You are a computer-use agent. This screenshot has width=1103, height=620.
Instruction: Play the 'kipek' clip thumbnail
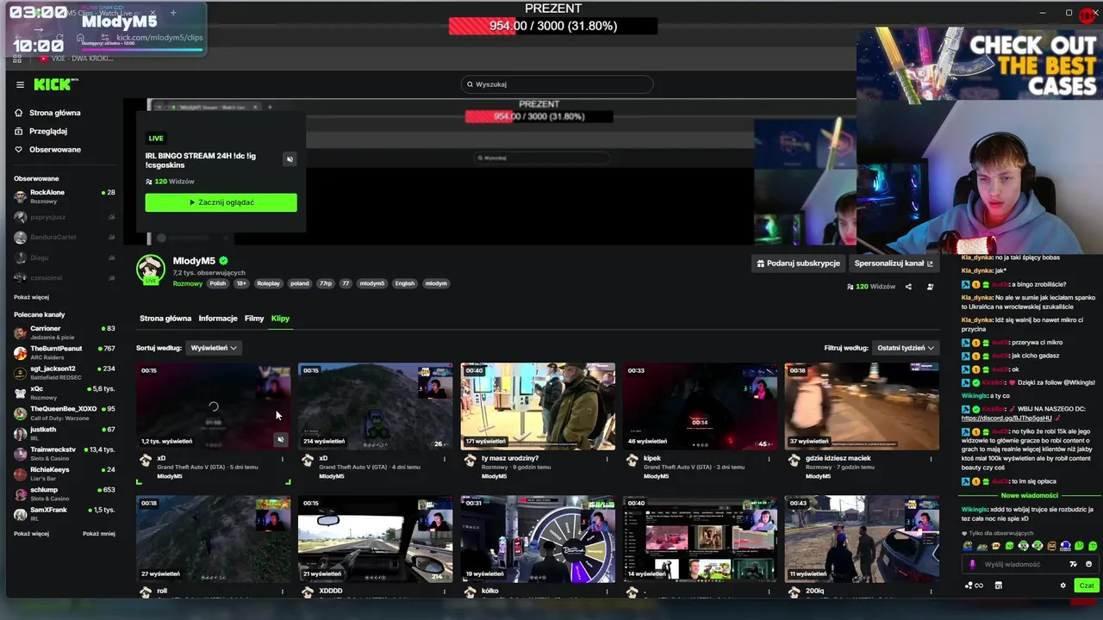click(x=700, y=406)
